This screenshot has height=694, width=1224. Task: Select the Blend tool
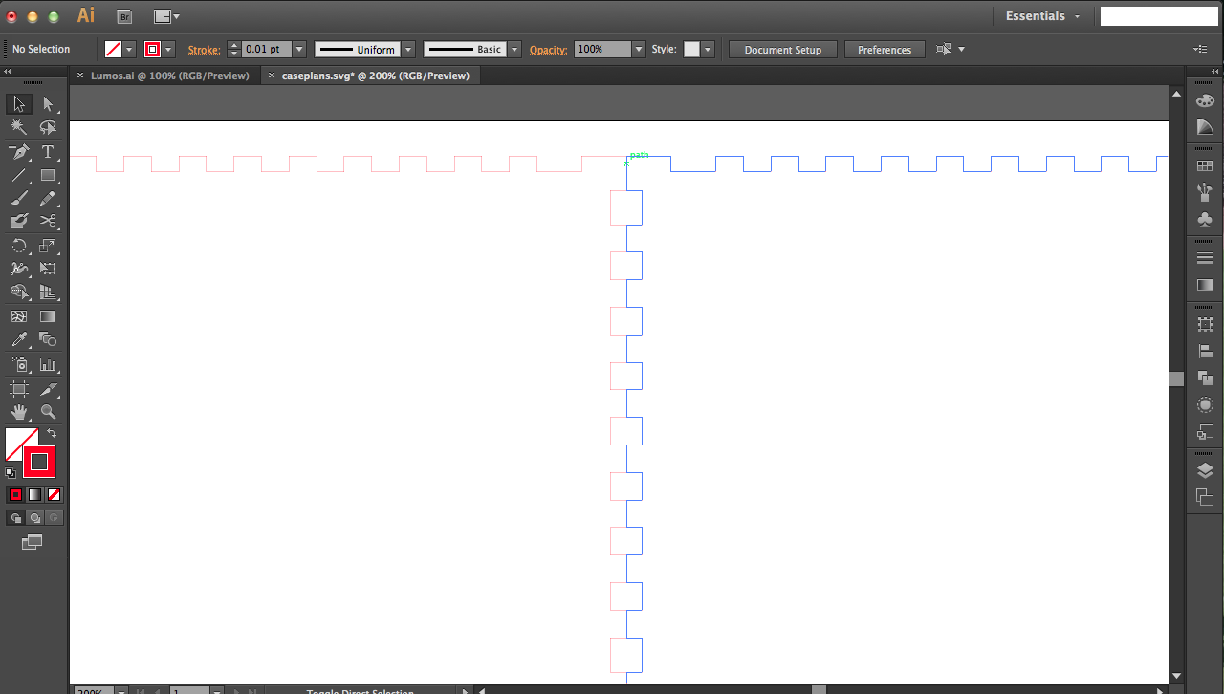tap(48, 339)
